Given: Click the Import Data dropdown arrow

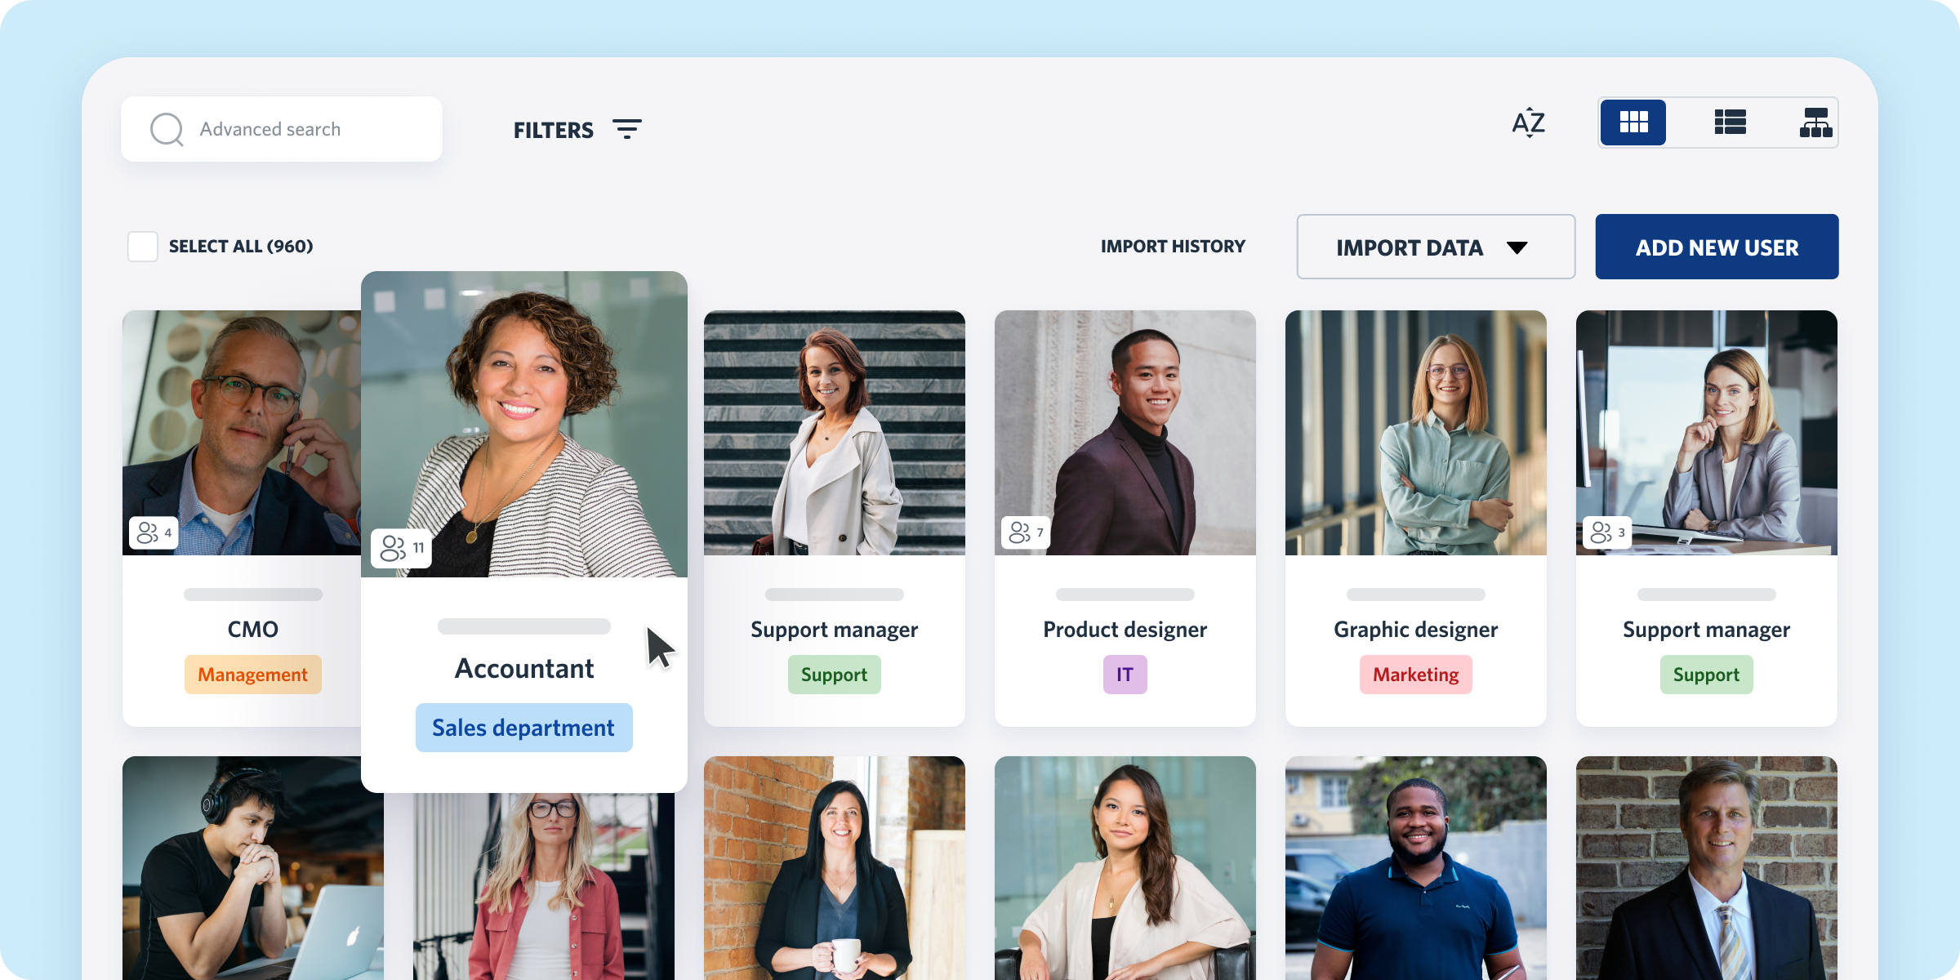Looking at the screenshot, I should 1517,247.
